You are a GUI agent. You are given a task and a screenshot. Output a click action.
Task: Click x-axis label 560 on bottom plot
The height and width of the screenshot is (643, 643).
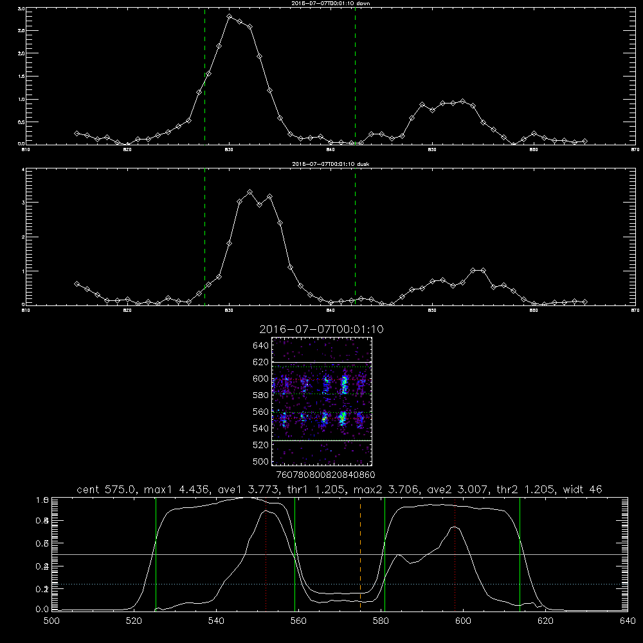(x=298, y=621)
